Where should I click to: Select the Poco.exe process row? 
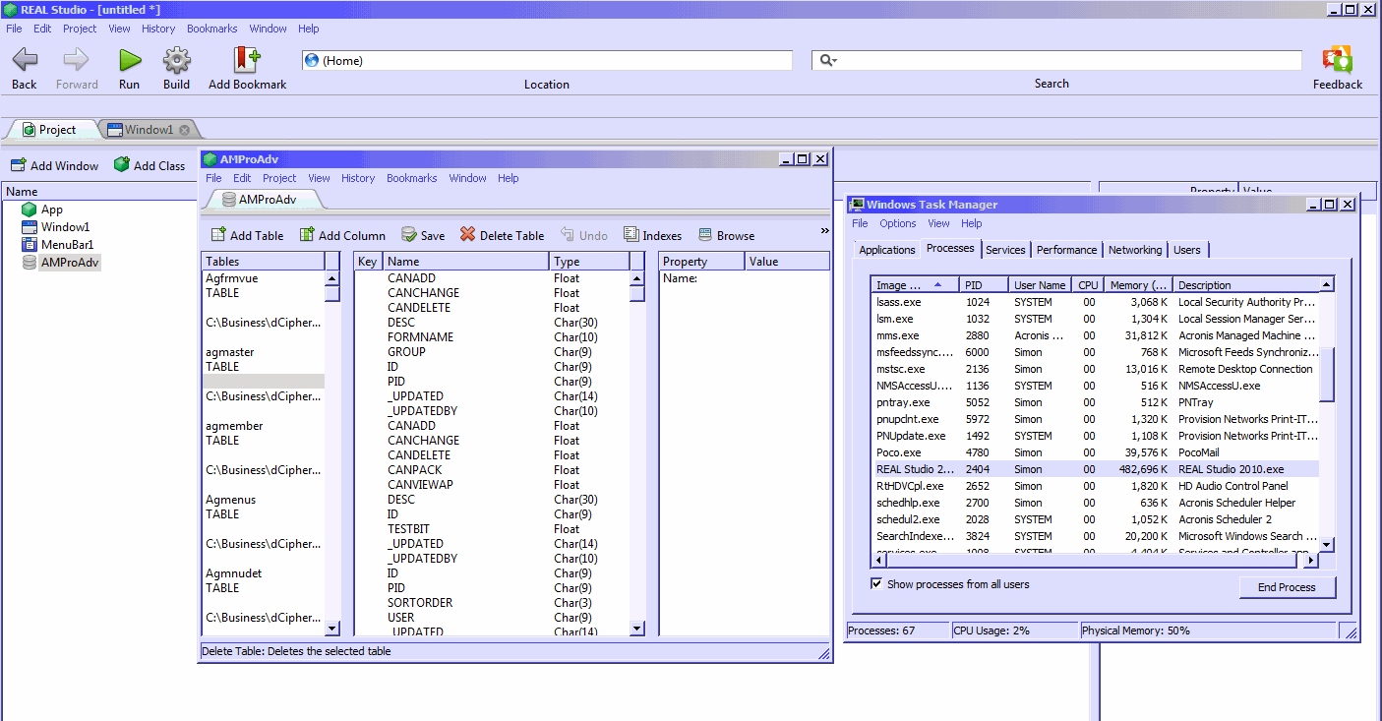coord(1096,452)
